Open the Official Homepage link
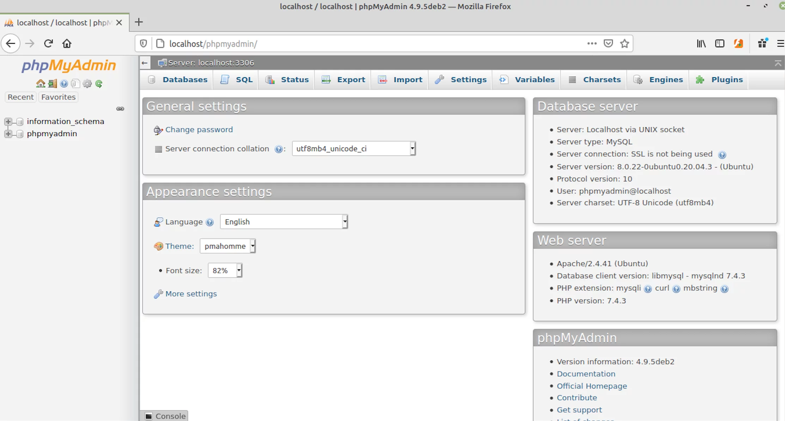785x421 pixels. click(592, 386)
